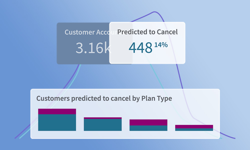Image resolution: width=250 pixels, height=150 pixels.
Task: Click the chart title mentioning Plan Type
Action: [104, 98]
